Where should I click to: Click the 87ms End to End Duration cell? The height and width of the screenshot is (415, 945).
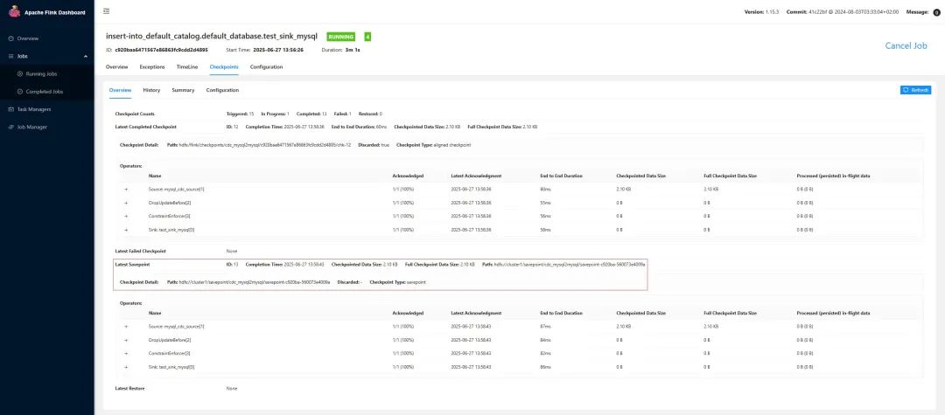[x=545, y=327]
